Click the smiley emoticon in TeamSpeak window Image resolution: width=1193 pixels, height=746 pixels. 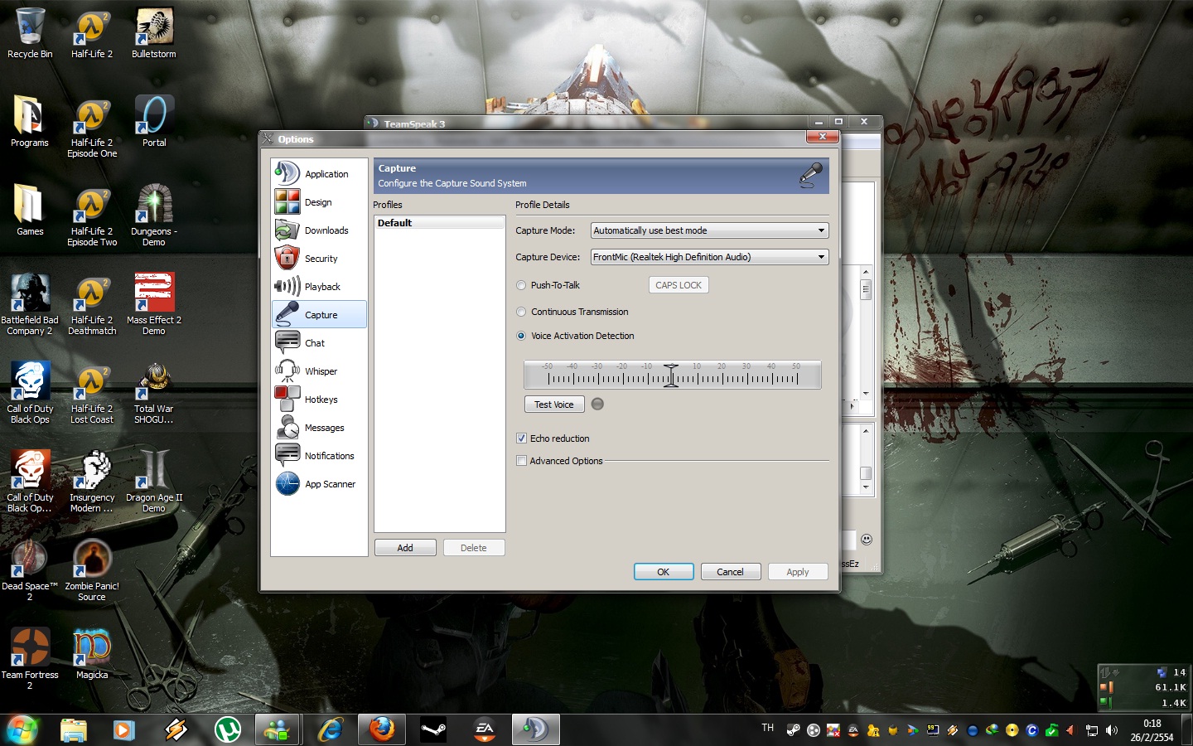(867, 539)
